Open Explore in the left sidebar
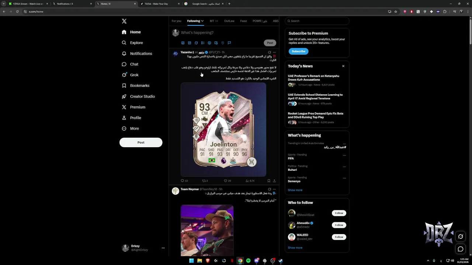This screenshot has width=472, height=265. pyautogui.click(x=132, y=43)
